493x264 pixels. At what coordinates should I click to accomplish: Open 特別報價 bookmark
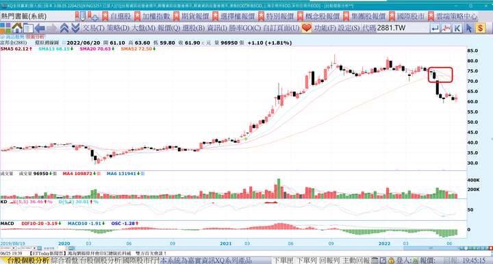[277, 16]
